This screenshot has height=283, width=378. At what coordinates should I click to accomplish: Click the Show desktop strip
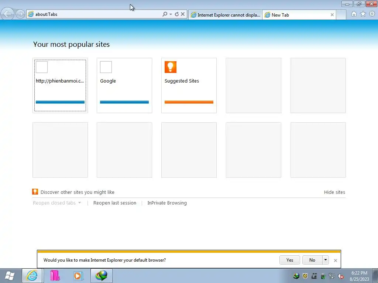pos(375,276)
